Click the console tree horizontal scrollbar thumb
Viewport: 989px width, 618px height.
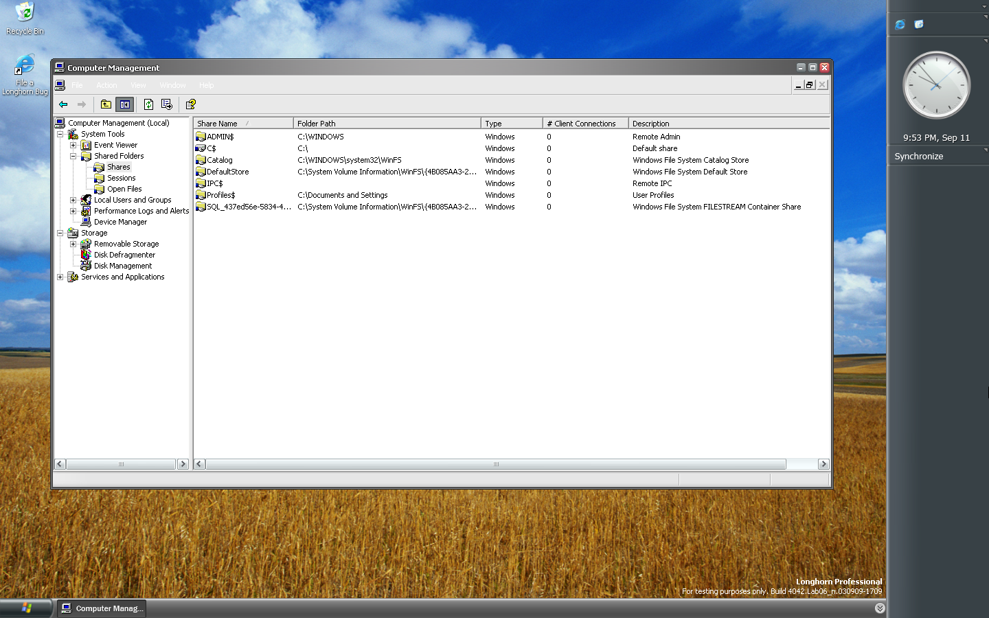[x=121, y=464]
